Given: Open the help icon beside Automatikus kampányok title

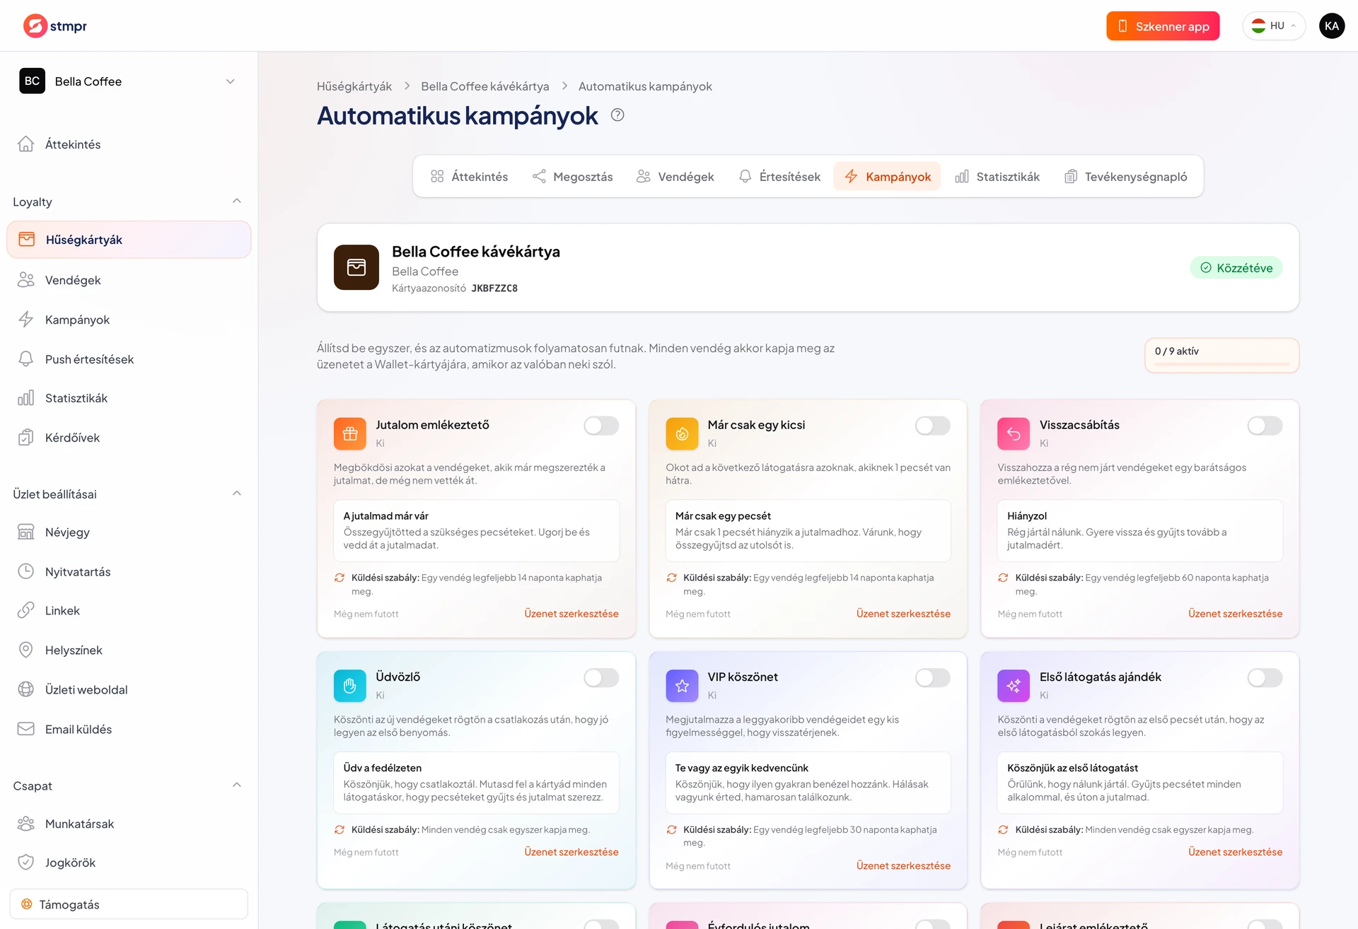Looking at the screenshot, I should pos(617,115).
